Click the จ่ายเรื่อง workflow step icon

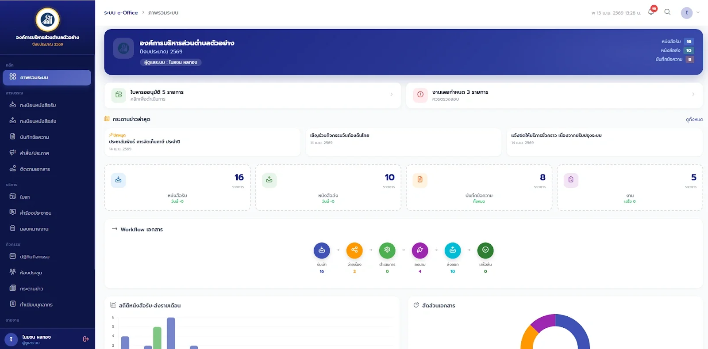(354, 250)
